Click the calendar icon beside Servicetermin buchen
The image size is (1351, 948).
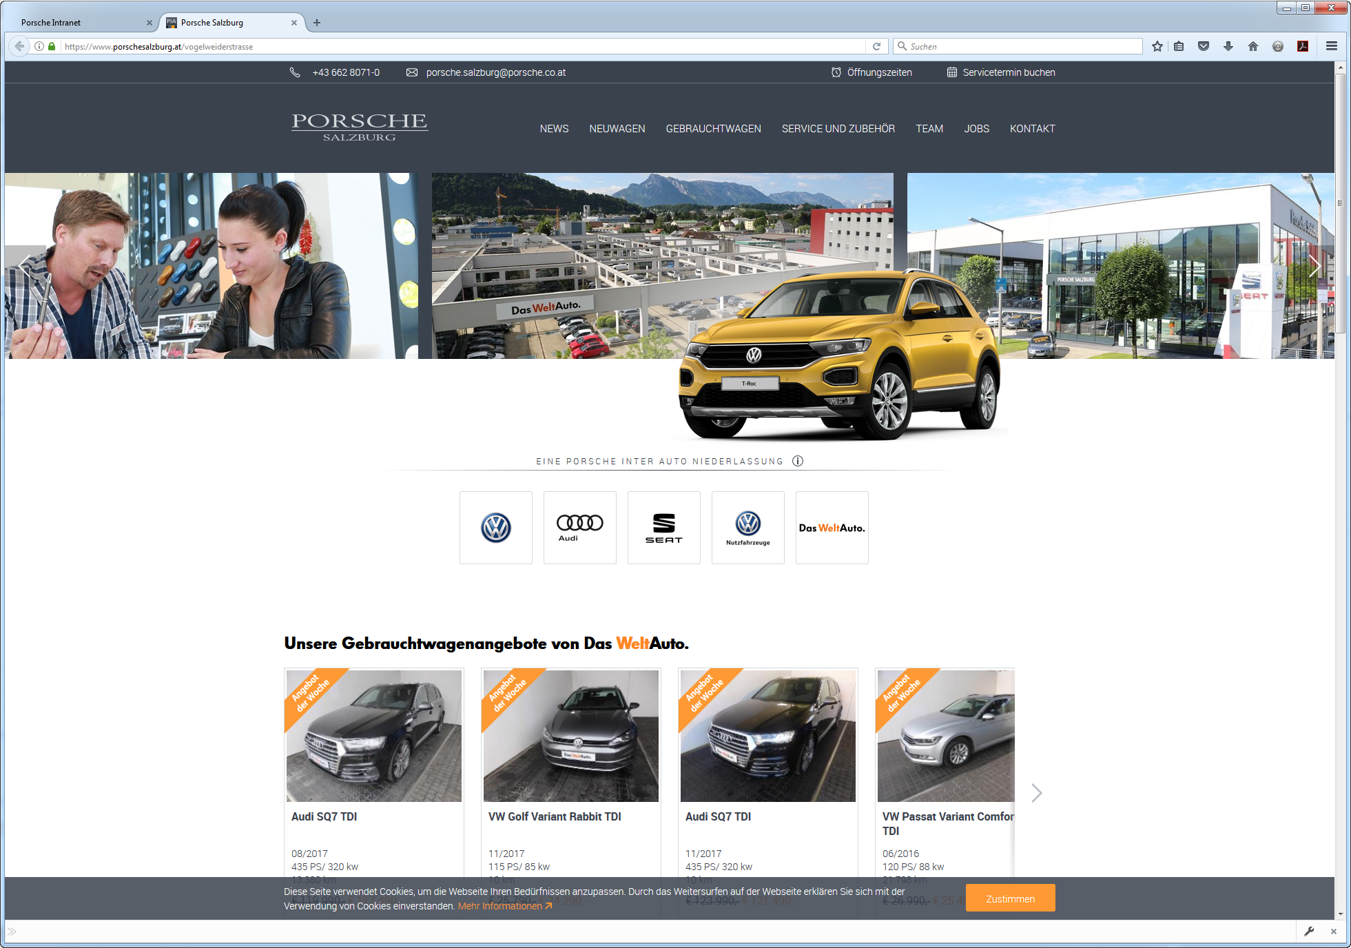coord(952,72)
